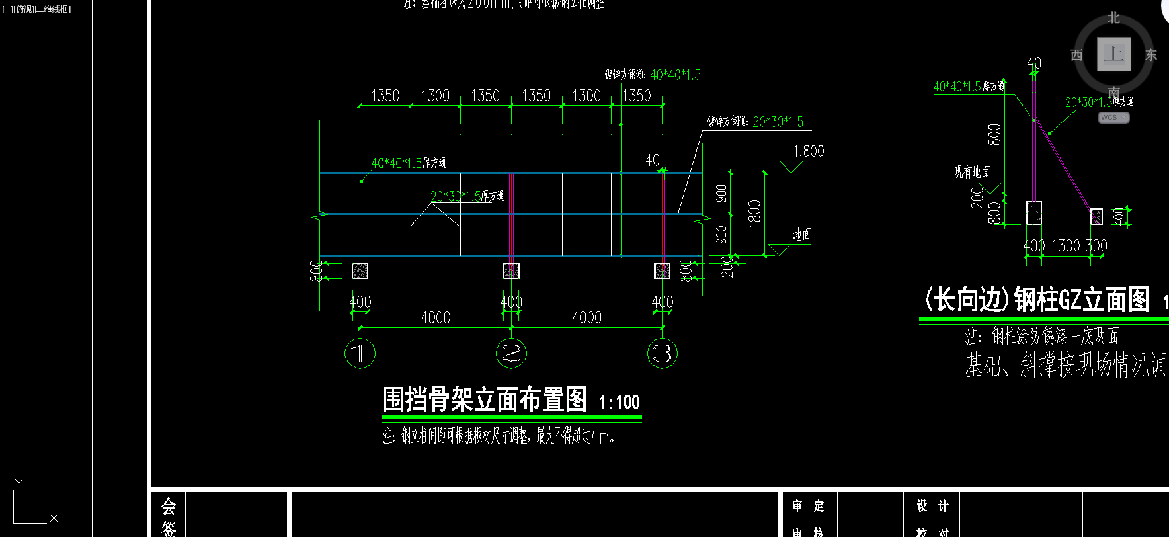Select the note about 钢立柱间距 max 4m

tap(499, 436)
